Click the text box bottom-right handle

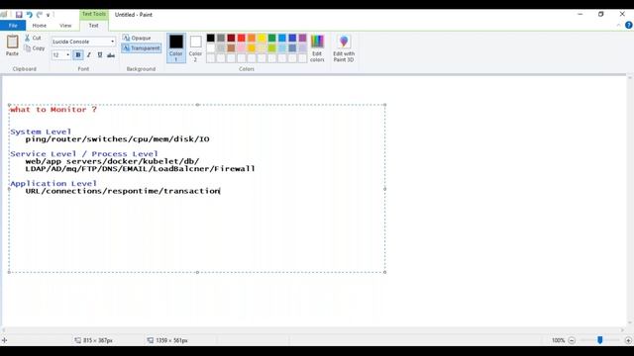(385, 273)
